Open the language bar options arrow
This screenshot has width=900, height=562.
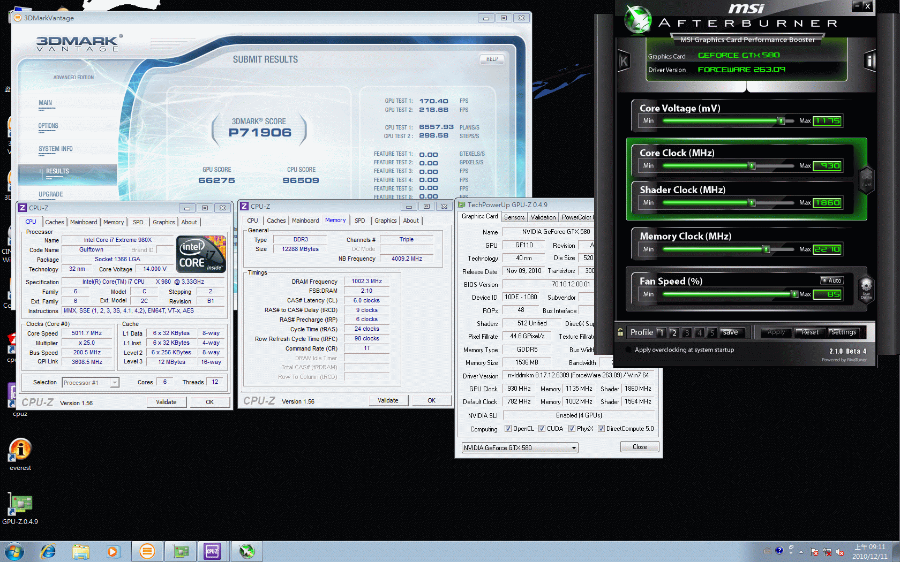tap(791, 553)
